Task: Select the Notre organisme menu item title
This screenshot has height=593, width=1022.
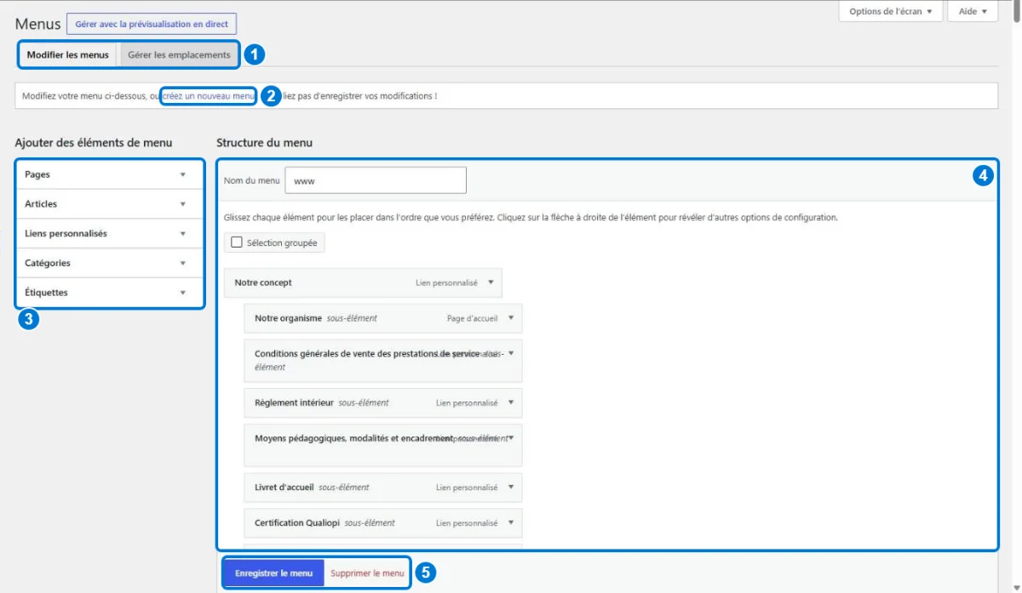Action: (288, 318)
